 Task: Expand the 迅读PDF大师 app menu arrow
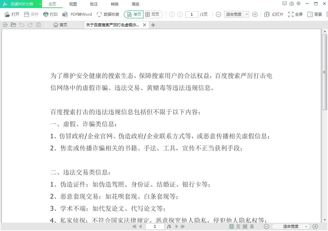pos(40,4)
